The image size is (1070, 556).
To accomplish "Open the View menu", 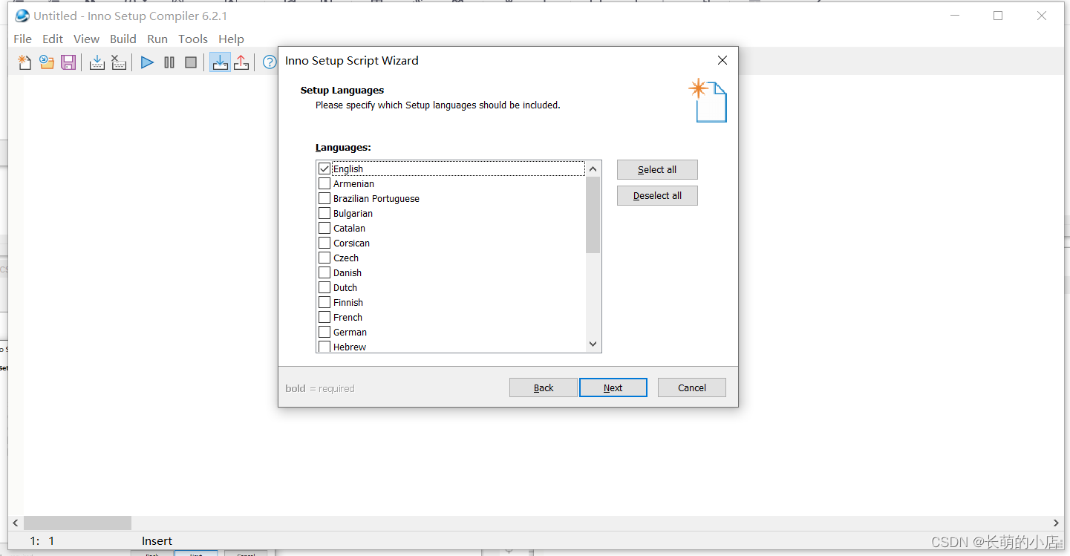I will point(86,39).
